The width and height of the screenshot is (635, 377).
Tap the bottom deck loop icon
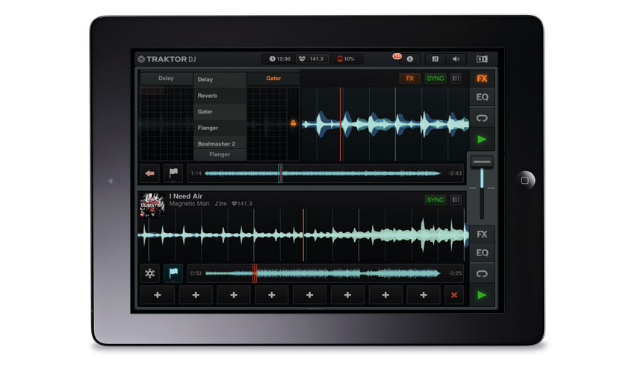coord(482,274)
